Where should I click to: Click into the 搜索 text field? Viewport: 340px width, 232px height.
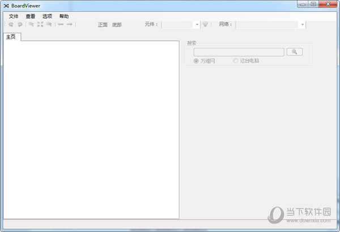click(239, 52)
